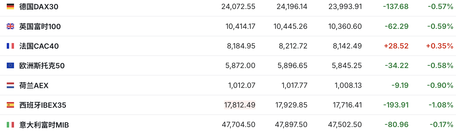Screen dimensions: 456x134
Task: Click the Germany flag icon
Action: coord(10,6)
